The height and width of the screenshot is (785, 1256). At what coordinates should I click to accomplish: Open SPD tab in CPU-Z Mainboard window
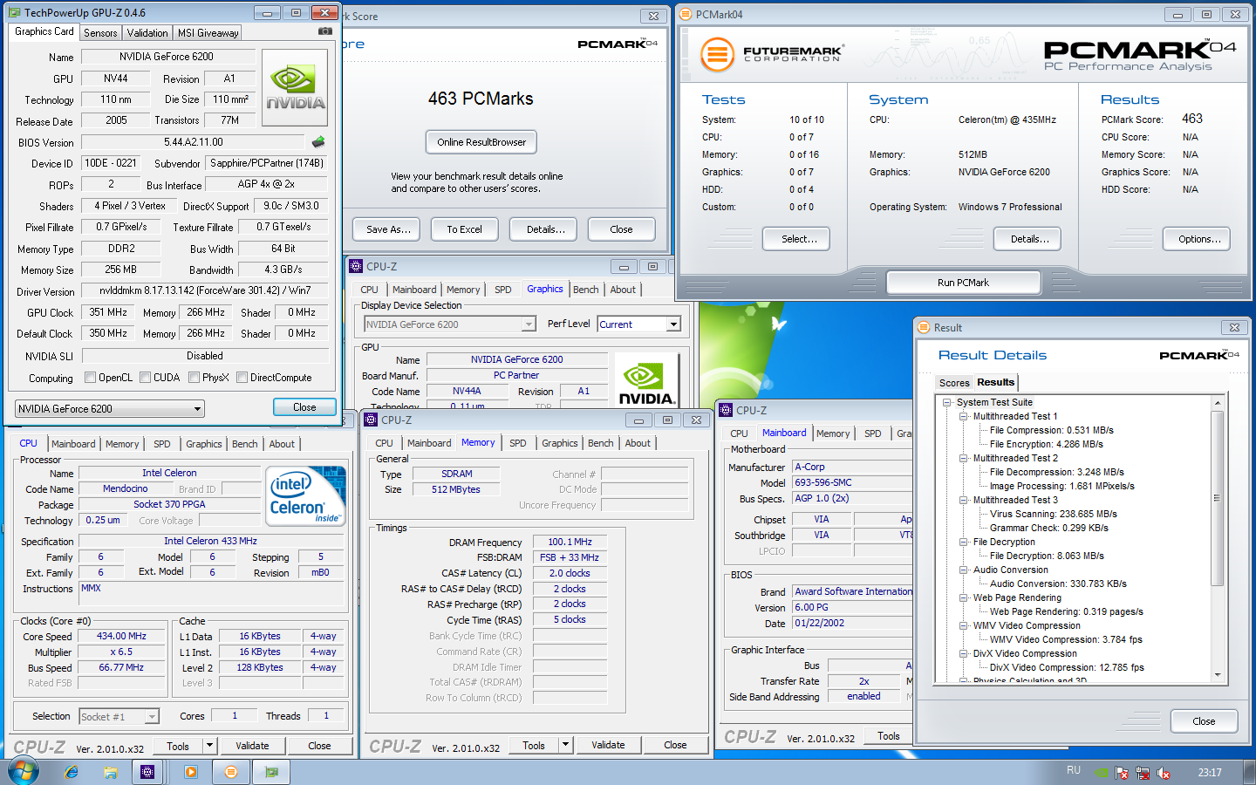(873, 433)
